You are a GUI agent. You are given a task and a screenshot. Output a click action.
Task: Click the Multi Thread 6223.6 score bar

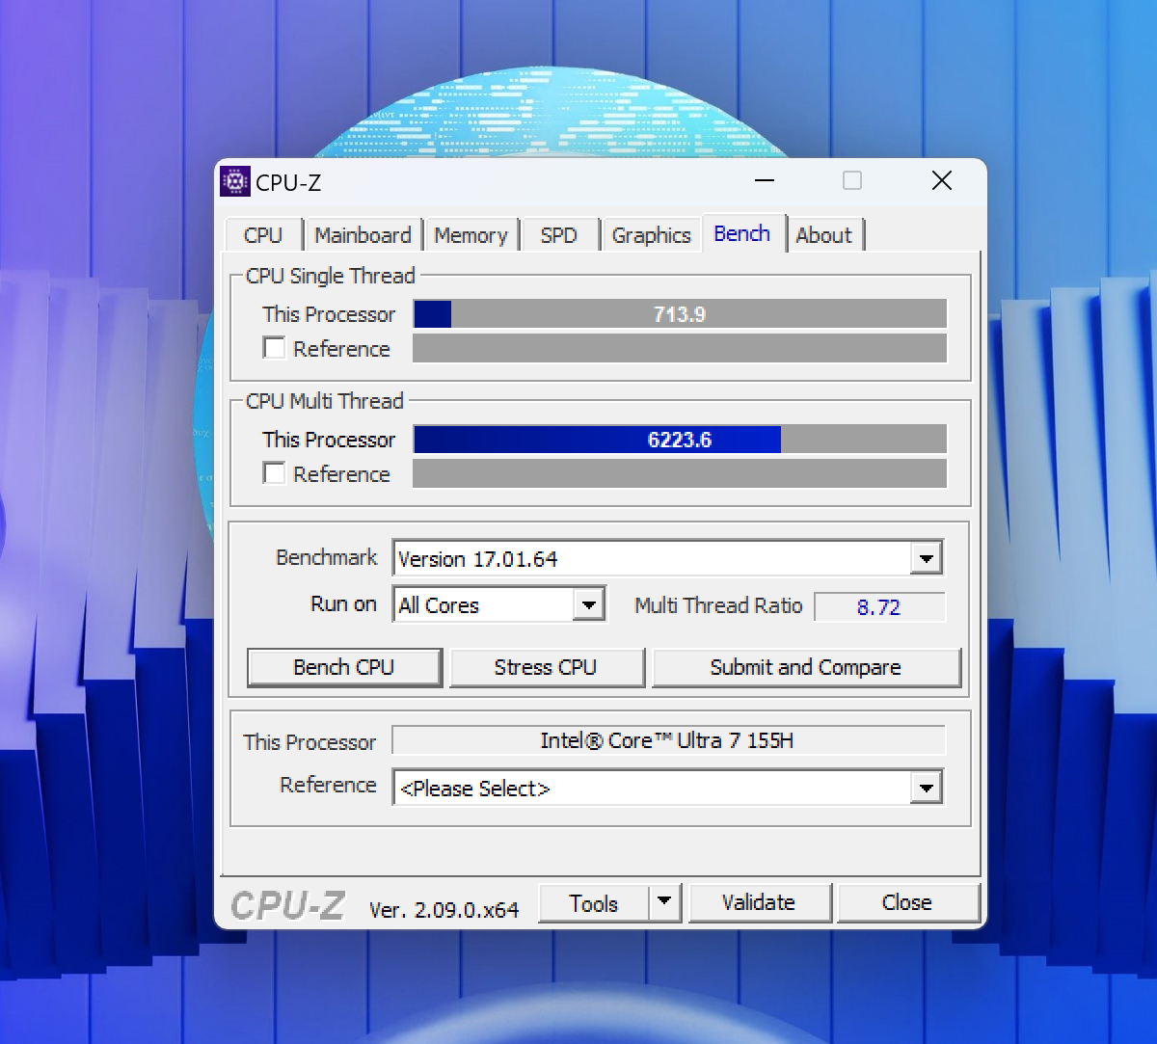[x=680, y=440]
